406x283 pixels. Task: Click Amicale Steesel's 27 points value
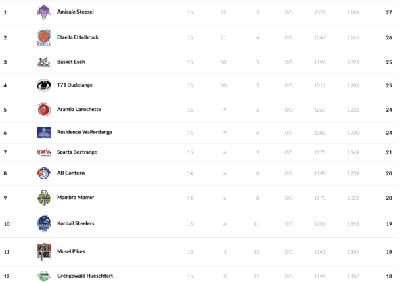389,13
